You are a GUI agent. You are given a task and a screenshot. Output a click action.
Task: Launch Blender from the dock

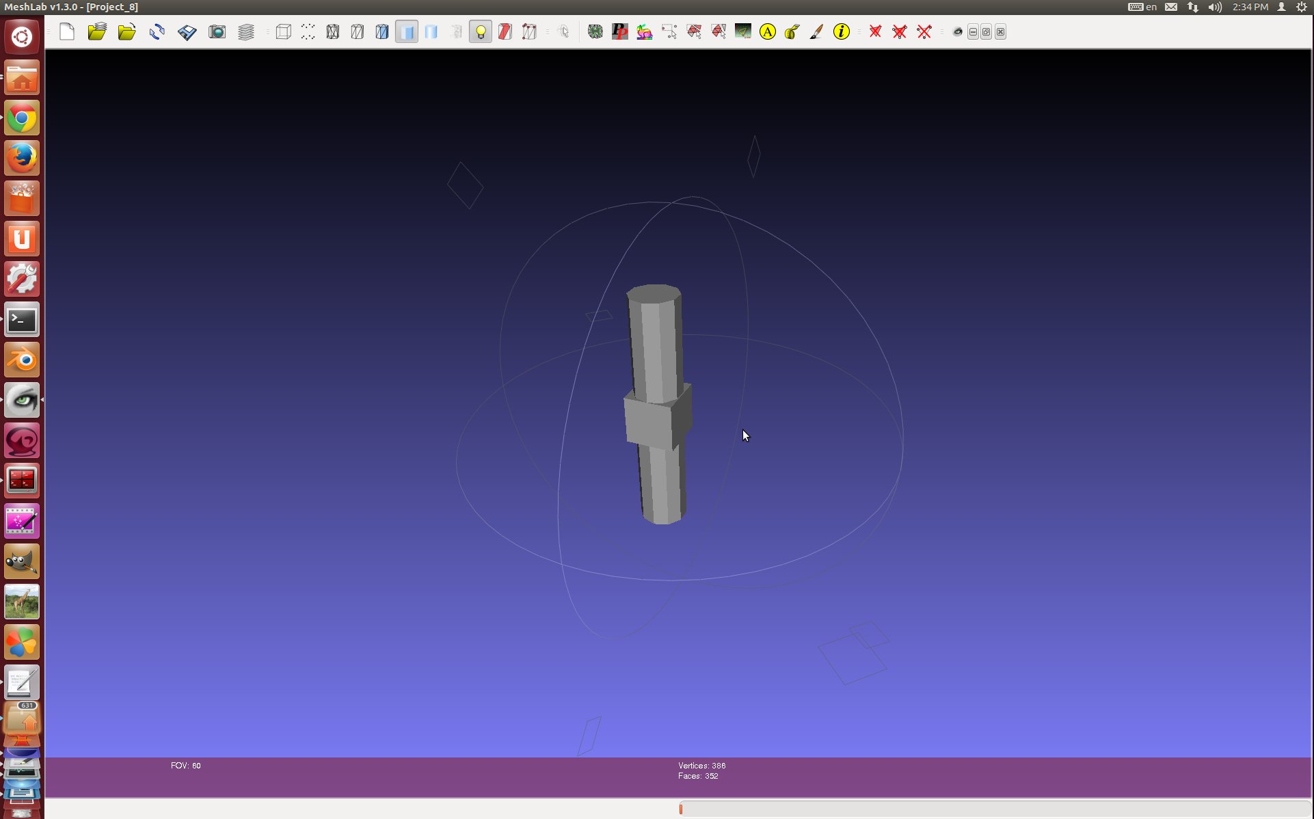point(22,360)
